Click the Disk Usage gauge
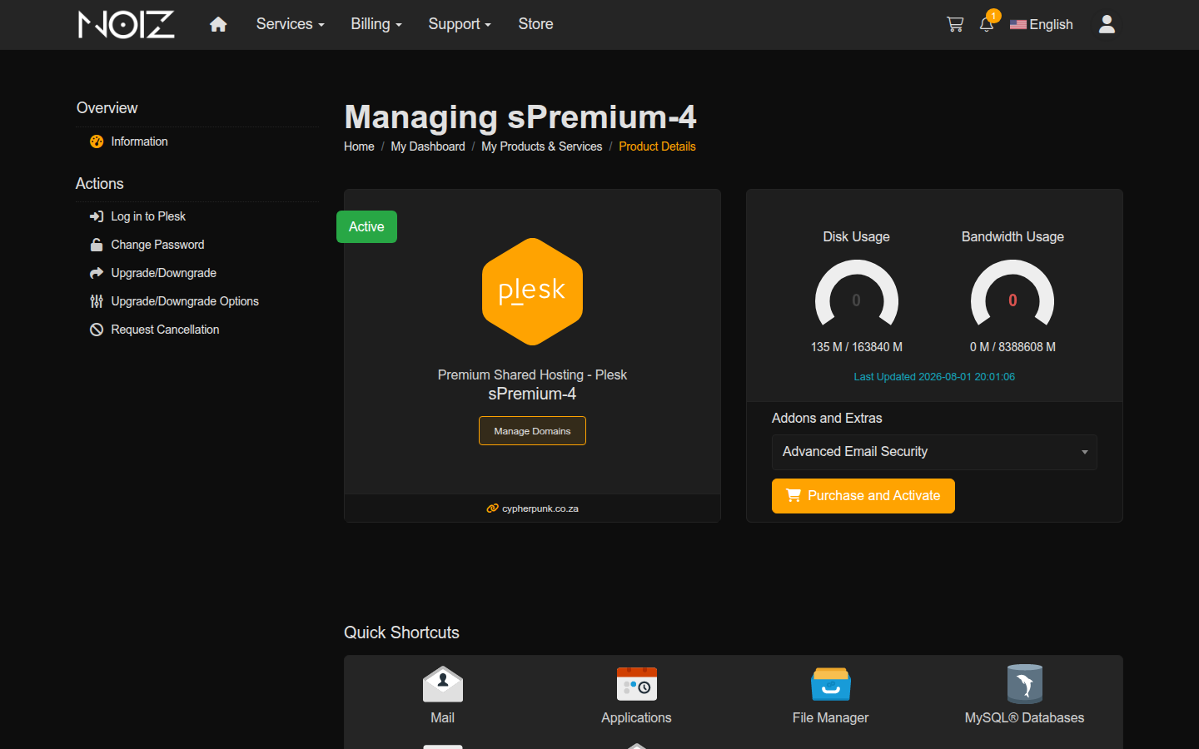The image size is (1199, 749). 857,293
